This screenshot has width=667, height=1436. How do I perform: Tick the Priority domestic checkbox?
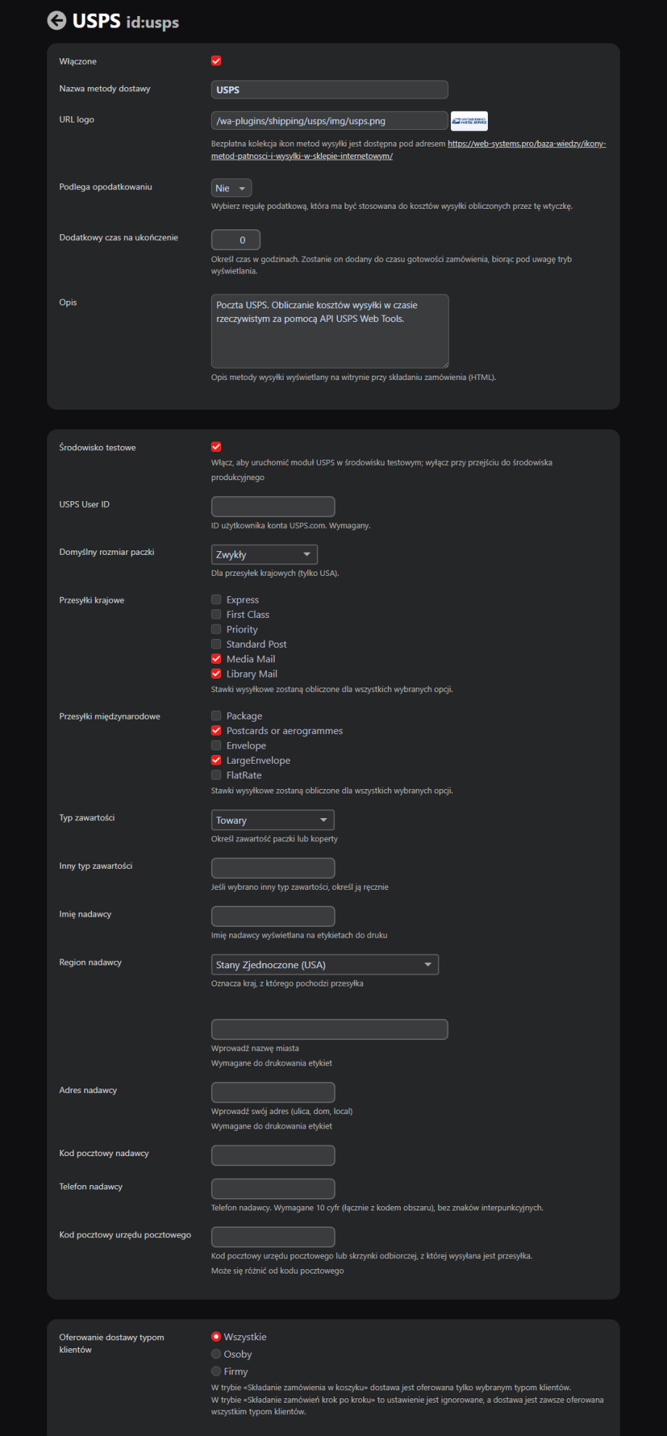click(216, 630)
